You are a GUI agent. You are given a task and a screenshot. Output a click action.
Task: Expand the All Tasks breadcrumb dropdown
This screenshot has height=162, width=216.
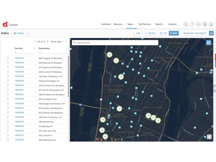pos(28,33)
